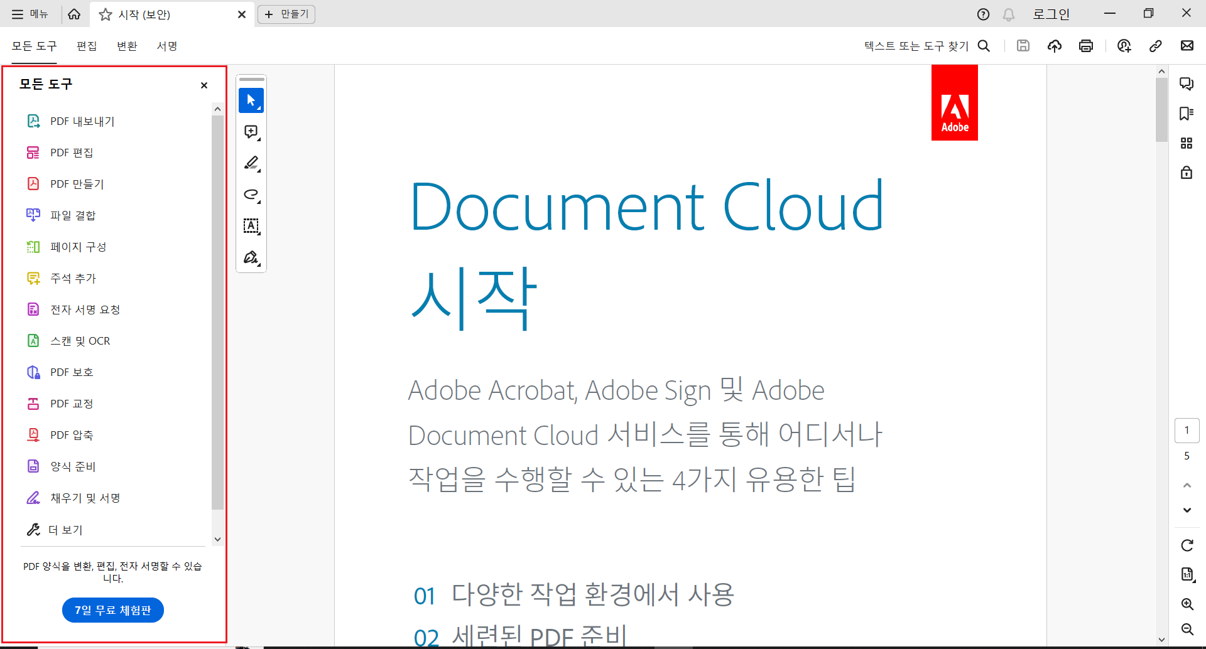Click the quick toolbar drag handle
This screenshot has height=649, width=1206.
coord(251,80)
